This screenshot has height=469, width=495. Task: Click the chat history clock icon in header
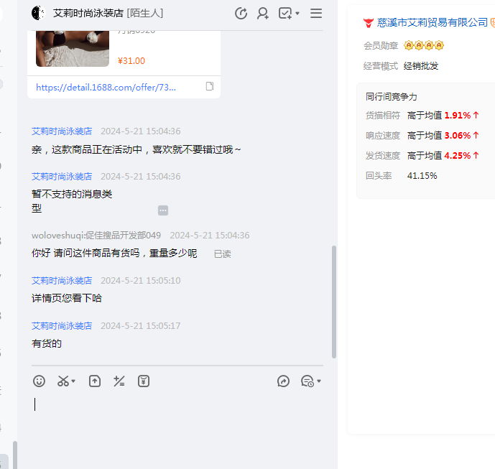(x=241, y=13)
